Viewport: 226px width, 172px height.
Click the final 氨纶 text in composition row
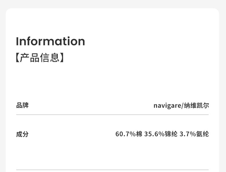pos(203,134)
